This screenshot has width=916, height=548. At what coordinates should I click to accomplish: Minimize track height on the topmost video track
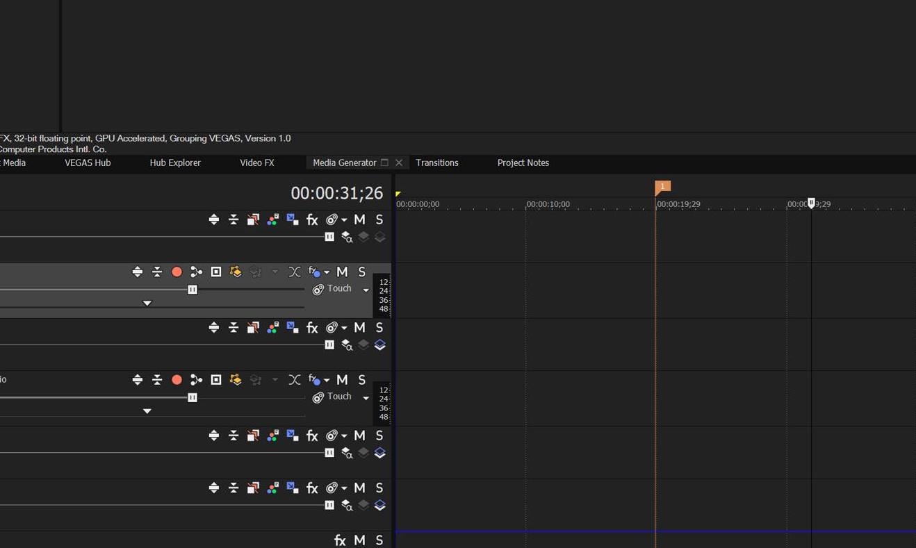click(234, 219)
